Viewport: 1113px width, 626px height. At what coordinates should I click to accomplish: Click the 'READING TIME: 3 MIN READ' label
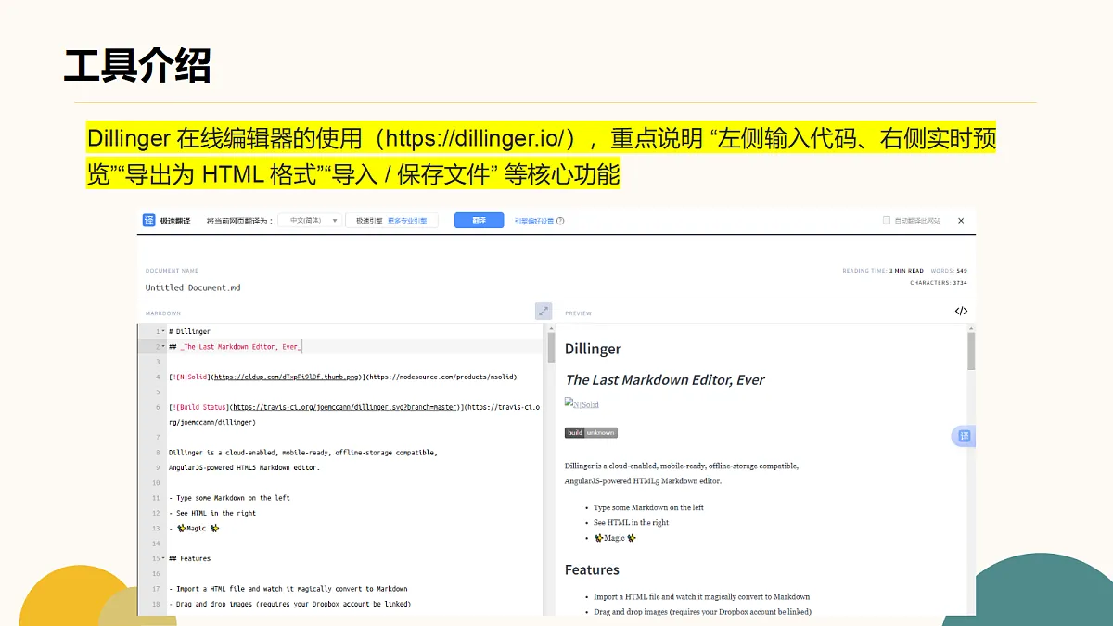(883, 271)
